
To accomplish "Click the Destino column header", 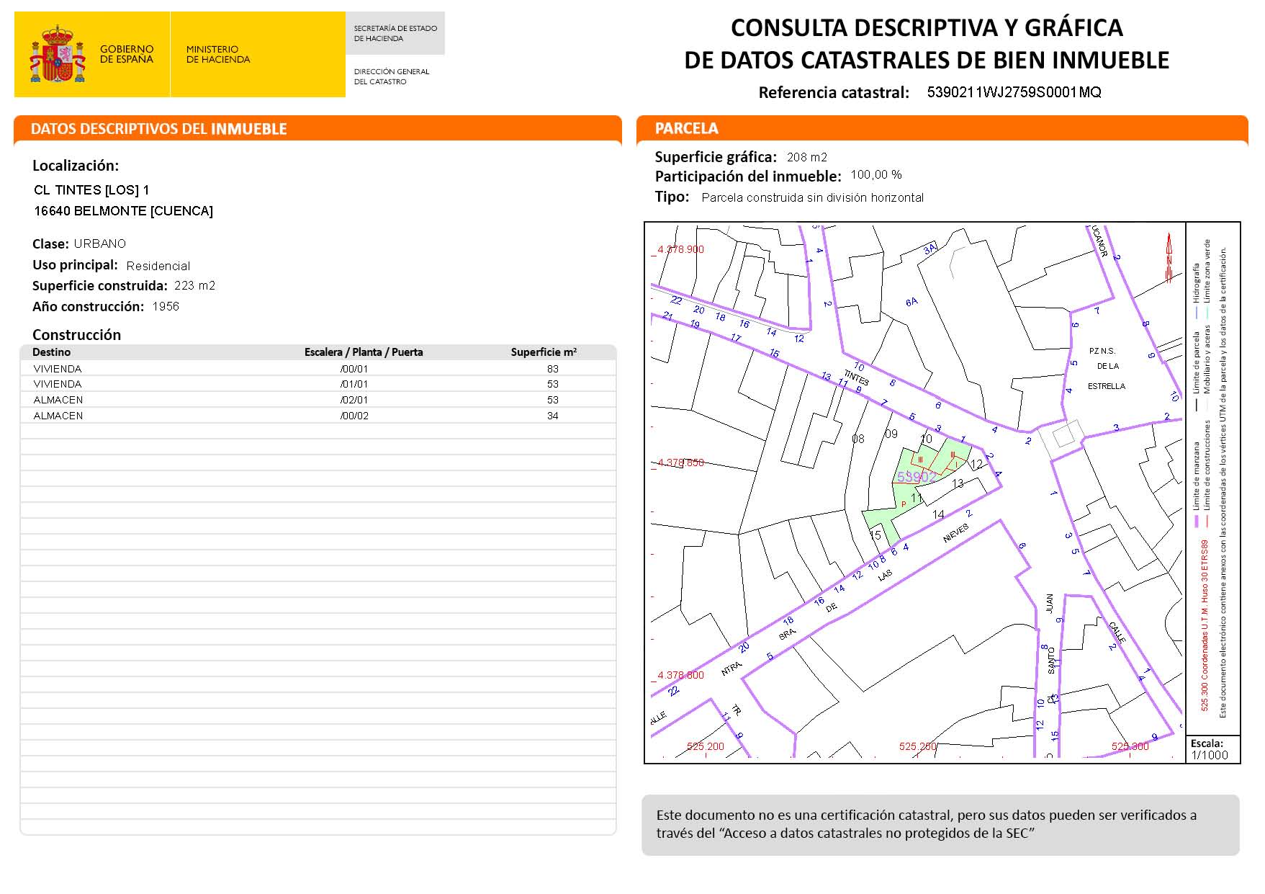I will [51, 352].
